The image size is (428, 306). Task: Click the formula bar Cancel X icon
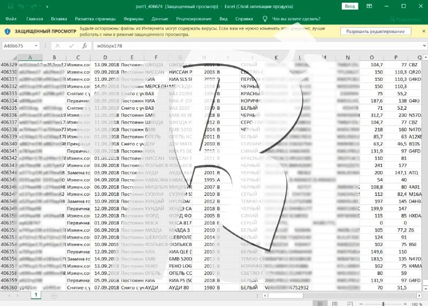[58, 46]
